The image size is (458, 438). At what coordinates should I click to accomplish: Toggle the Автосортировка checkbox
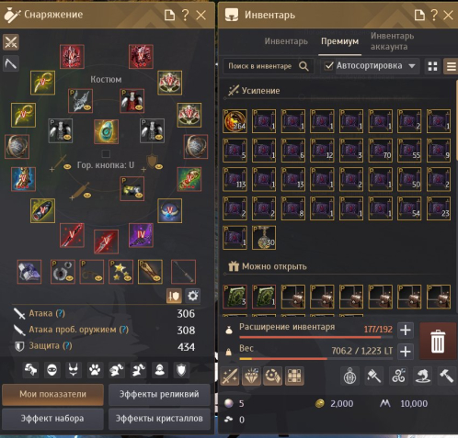coord(328,66)
